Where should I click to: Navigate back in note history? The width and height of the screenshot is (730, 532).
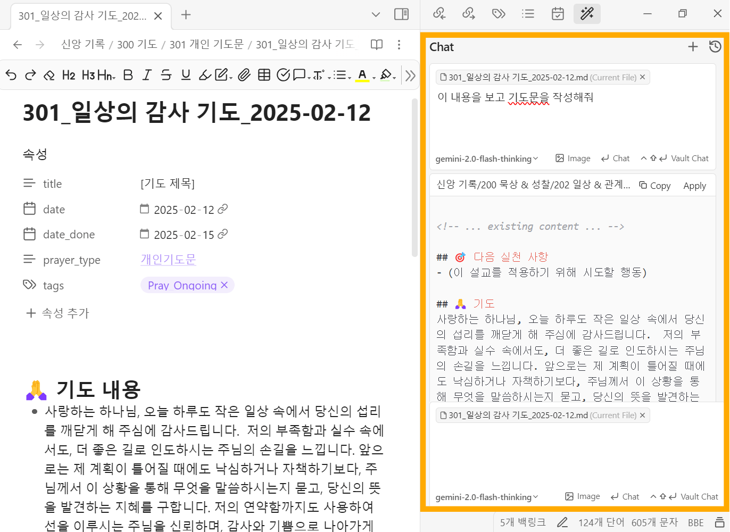[18, 45]
